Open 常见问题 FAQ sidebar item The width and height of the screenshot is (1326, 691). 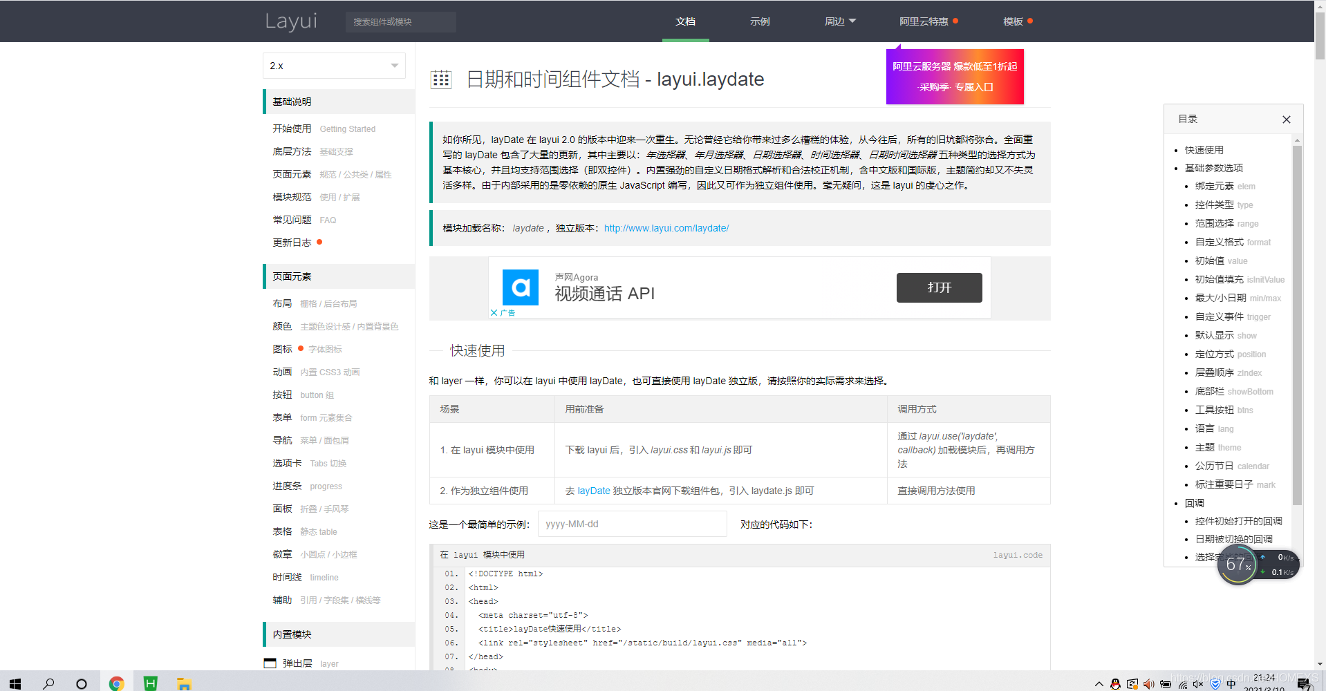click(304, 220)
